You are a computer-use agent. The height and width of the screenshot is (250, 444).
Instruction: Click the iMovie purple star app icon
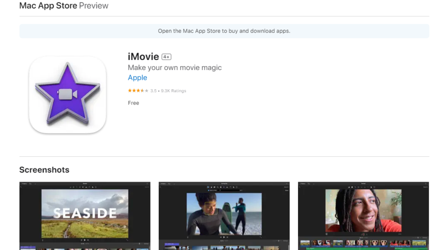pos(68,95)
